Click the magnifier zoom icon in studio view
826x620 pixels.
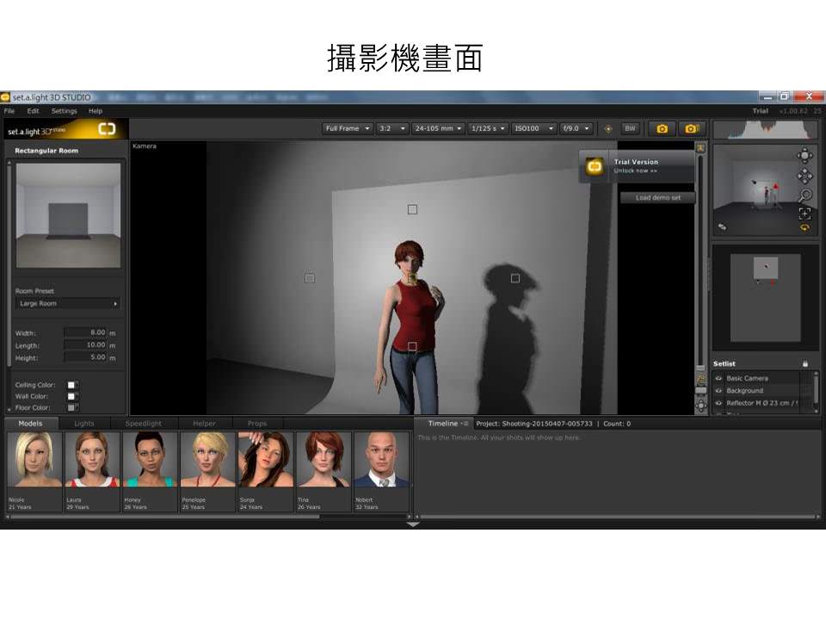(x=804, y=195)
